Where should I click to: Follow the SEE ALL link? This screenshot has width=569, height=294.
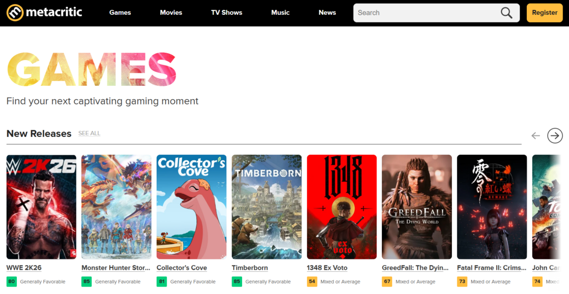[x=89, y=133]
